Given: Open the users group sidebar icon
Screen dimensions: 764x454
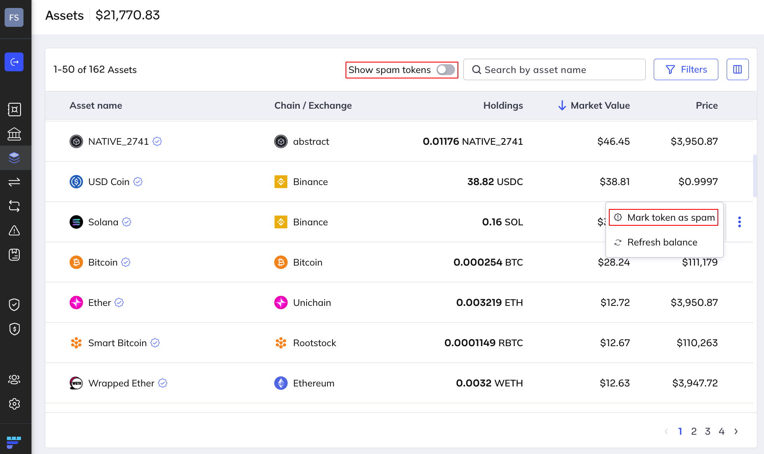Looking at the screenshot, I should (x=14, y=380).
